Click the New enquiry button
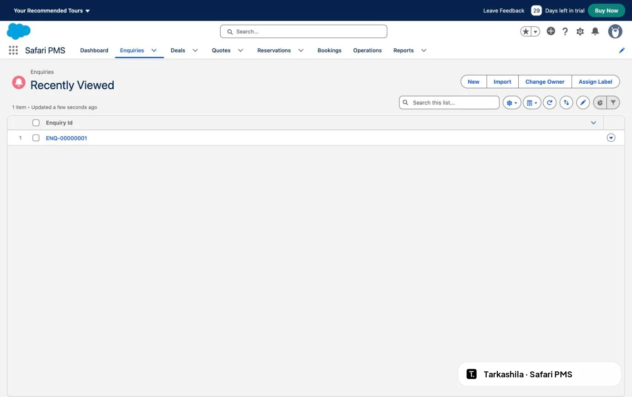632x397 pixels. pos(473,82)
